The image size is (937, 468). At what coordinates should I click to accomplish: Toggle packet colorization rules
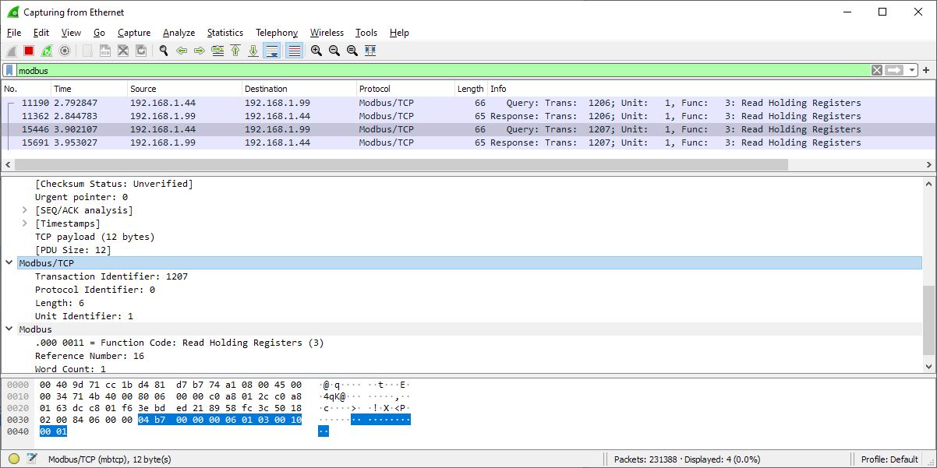(x=294, y=51)
